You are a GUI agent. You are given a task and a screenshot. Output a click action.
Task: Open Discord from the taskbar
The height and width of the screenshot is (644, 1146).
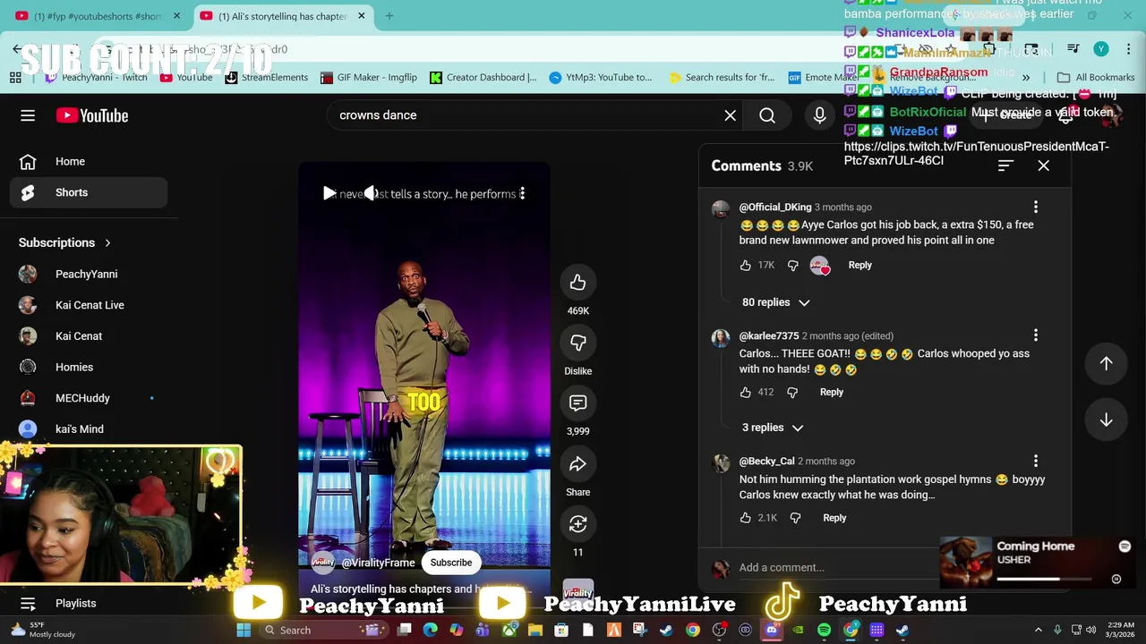point(772,630)
